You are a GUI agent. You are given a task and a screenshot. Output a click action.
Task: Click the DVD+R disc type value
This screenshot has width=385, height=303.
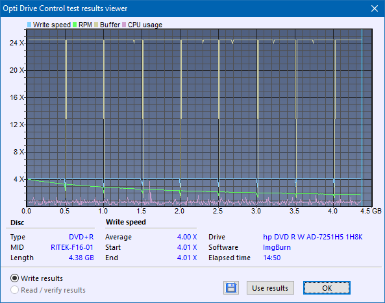(x=81, y=237)
